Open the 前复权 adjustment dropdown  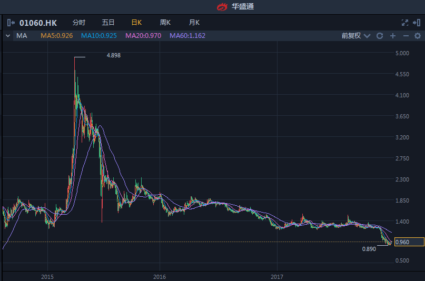355,36
